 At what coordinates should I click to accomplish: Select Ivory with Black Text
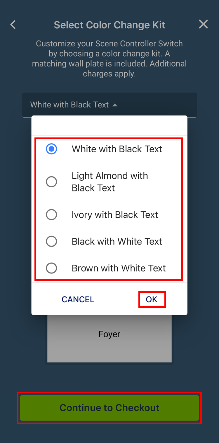click(51, 214)
